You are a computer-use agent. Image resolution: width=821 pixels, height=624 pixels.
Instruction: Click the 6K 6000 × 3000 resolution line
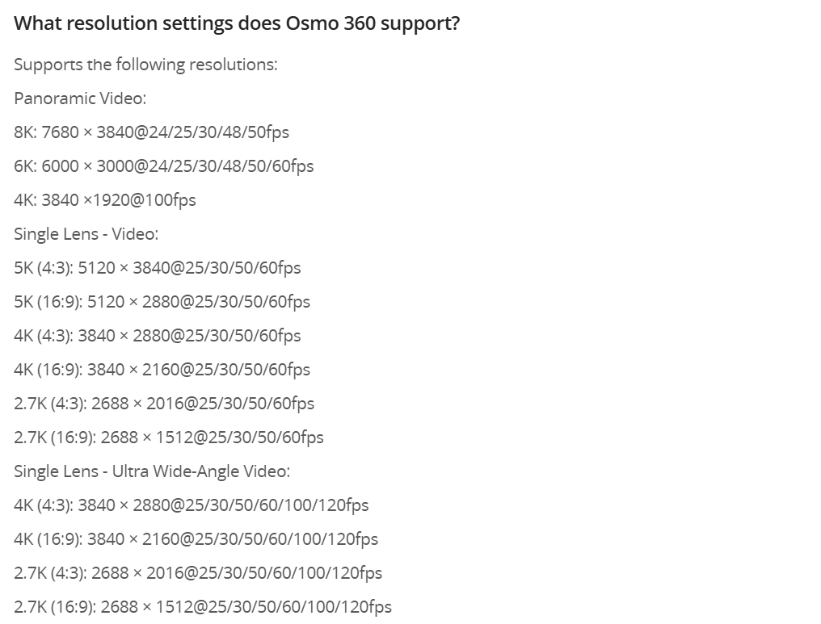[164, 166]
